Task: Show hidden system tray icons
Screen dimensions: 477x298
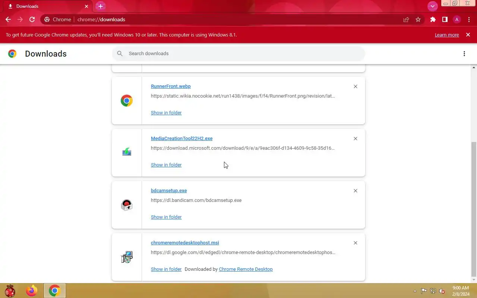Action: pyautogui.click(x=415, y=291)
